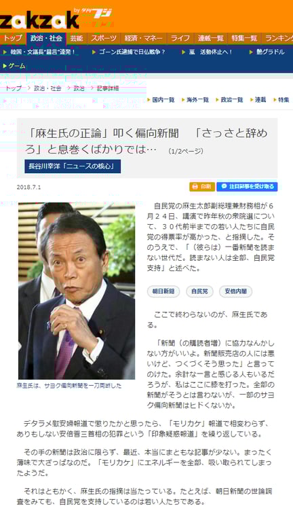Open the 国内一覧 sub-navigation link
This screenshot has width=293, height=510.
click(163, 100)
